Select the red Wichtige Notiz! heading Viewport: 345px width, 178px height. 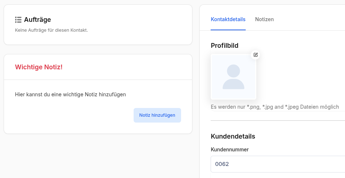(39, 67)
